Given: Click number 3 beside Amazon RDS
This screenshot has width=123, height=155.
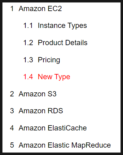Looking at the screenshot, I should point(12,111).
